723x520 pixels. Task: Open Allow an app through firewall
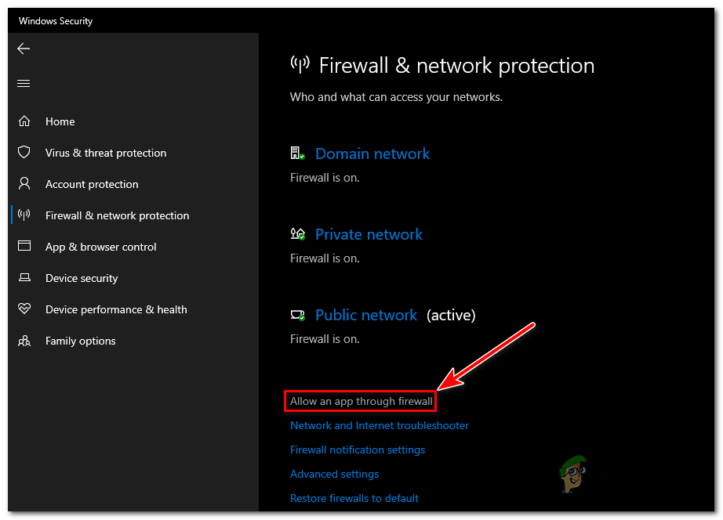click(x=360, y=401)
